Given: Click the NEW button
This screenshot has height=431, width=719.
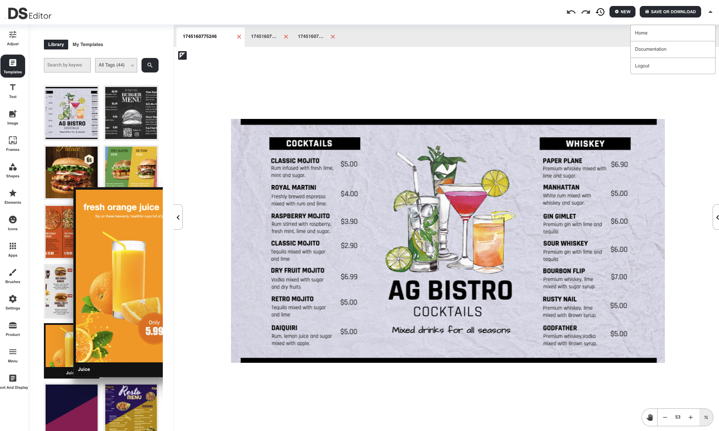Looking at the screenshot, I should 622,12.
